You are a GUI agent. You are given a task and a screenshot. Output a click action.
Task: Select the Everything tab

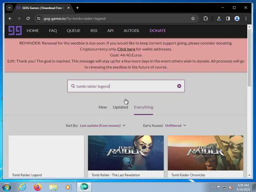click(x=143, y=107)
